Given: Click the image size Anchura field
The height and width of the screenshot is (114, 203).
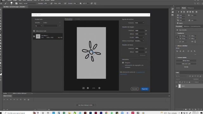Looking at the screenshot, I should click(140, 30).
